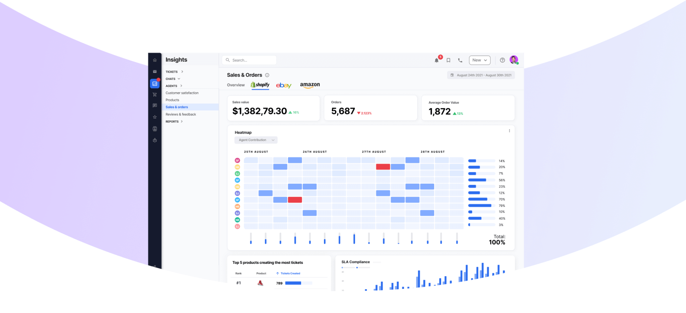The image size is (686, 313).
Task: Open the Home icon in sidebar
Action: 154,60
